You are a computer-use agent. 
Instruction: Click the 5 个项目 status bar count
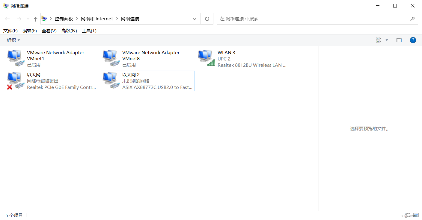(x=14, y=215)
